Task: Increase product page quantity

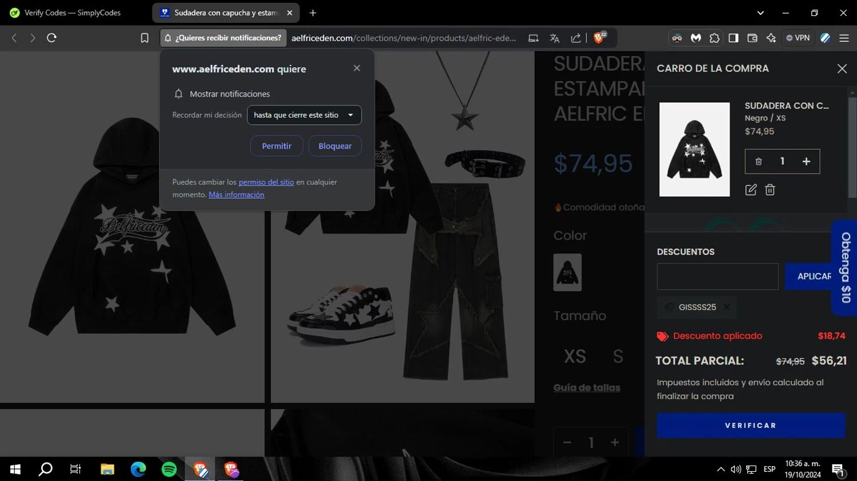Action: tap(615, 442)
